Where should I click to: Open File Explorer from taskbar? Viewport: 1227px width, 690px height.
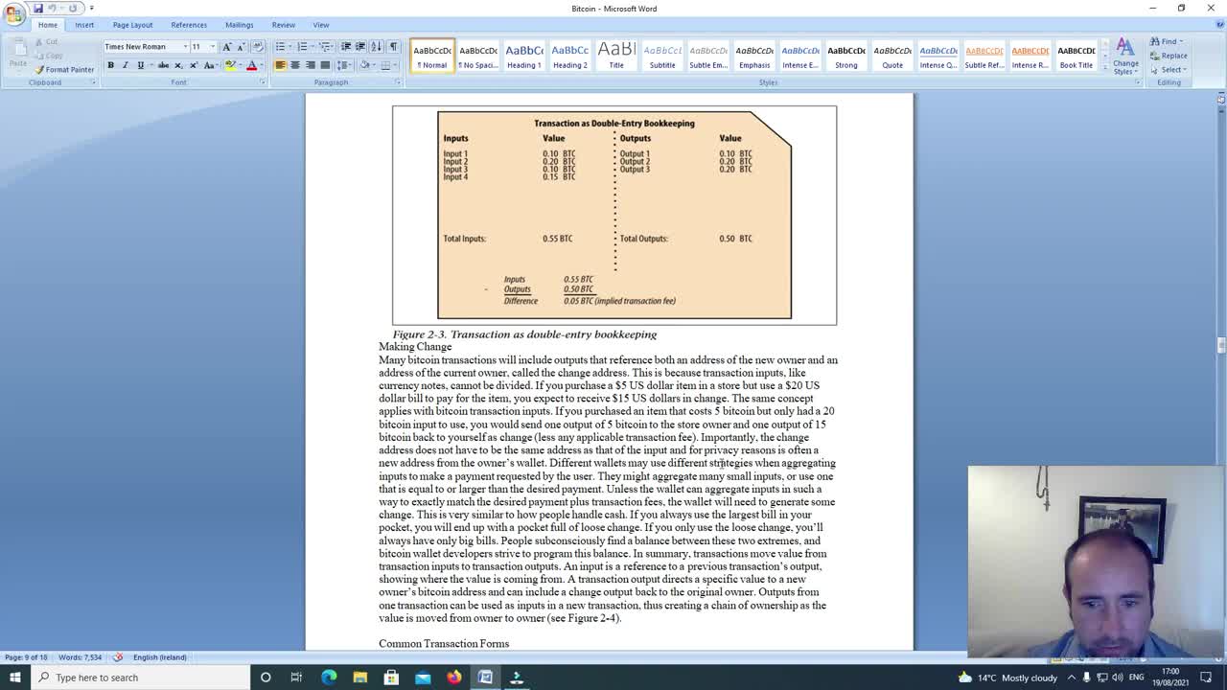359,678
